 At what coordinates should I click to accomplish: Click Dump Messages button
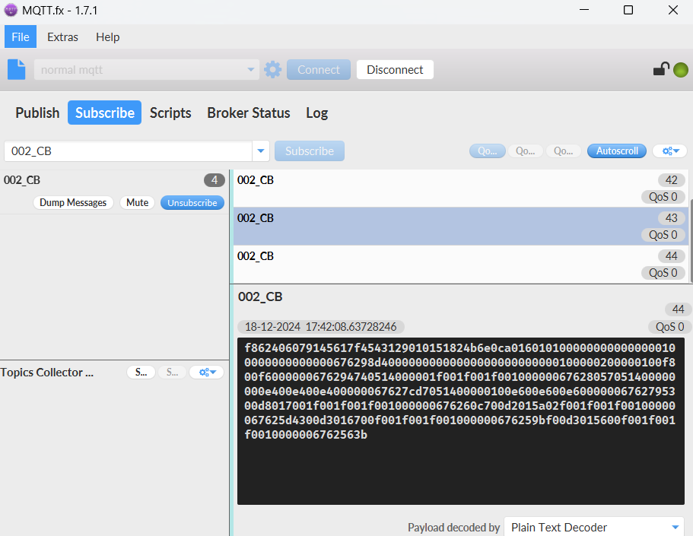73,203
